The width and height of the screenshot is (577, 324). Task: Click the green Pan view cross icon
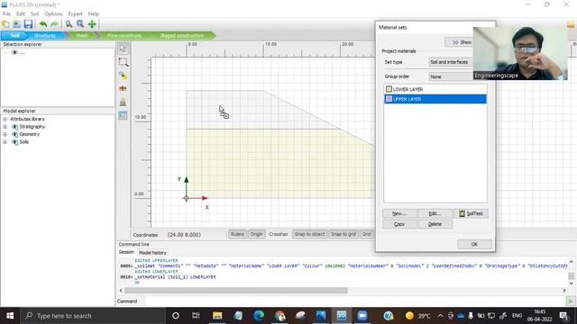coord(92,24)
